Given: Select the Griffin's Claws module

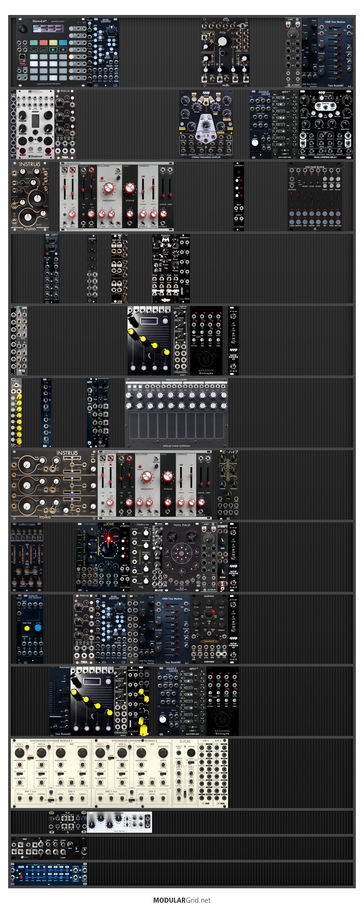Looking at the screenshot, I should [x=27, y=557].
